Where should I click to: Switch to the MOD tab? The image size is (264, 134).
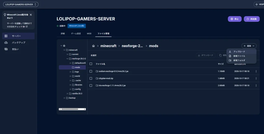(x=89, y=34)
